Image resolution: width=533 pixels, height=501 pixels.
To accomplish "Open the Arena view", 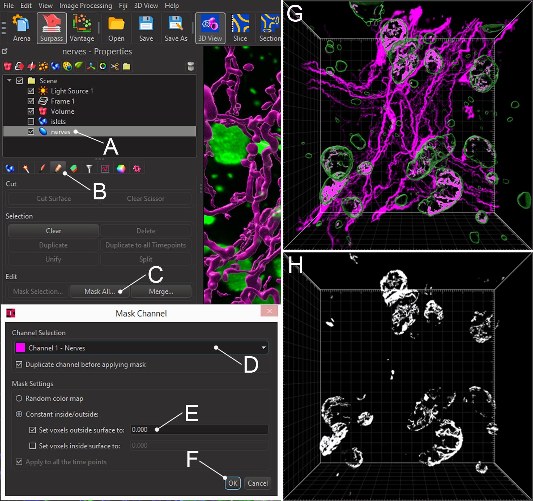I will [x=21, y=28].
